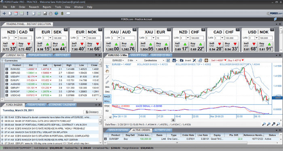Open the File menu

5,7
